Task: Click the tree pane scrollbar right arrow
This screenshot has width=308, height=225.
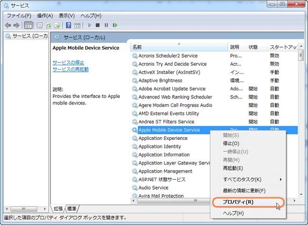Action: click(45, 209)
